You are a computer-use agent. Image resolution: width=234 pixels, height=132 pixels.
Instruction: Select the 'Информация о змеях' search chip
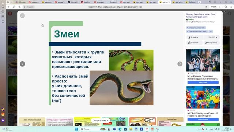pos(196,28)
